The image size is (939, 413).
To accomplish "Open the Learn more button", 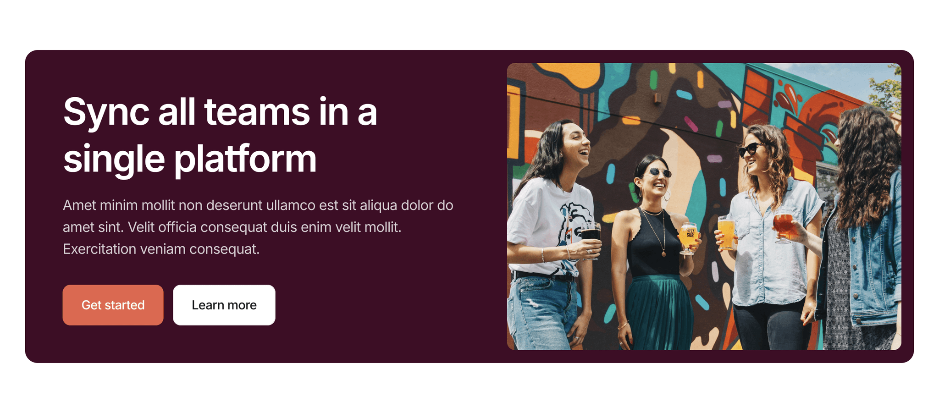I will click(224, 305).
